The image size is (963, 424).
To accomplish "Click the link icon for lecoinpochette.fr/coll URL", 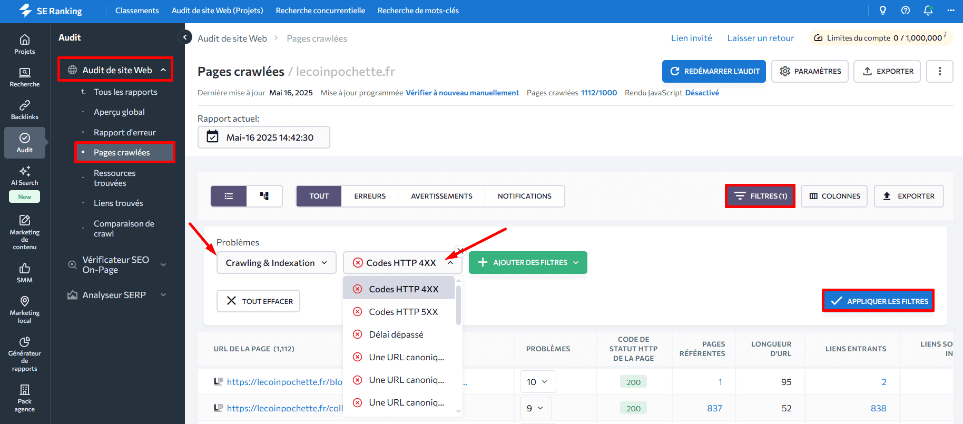I will pos(218,408).
